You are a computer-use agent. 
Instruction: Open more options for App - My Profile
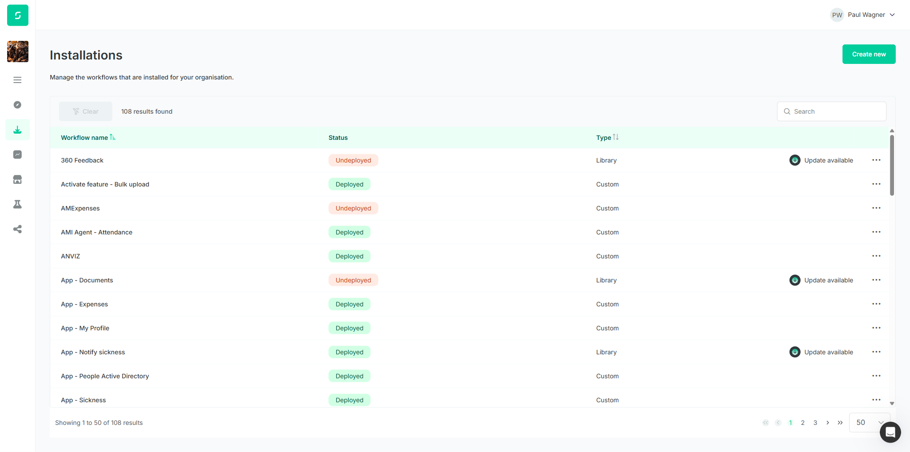[x=876, y=328]
